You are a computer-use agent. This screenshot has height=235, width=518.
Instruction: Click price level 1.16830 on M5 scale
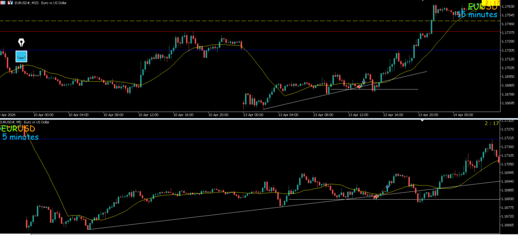[509, 199]
